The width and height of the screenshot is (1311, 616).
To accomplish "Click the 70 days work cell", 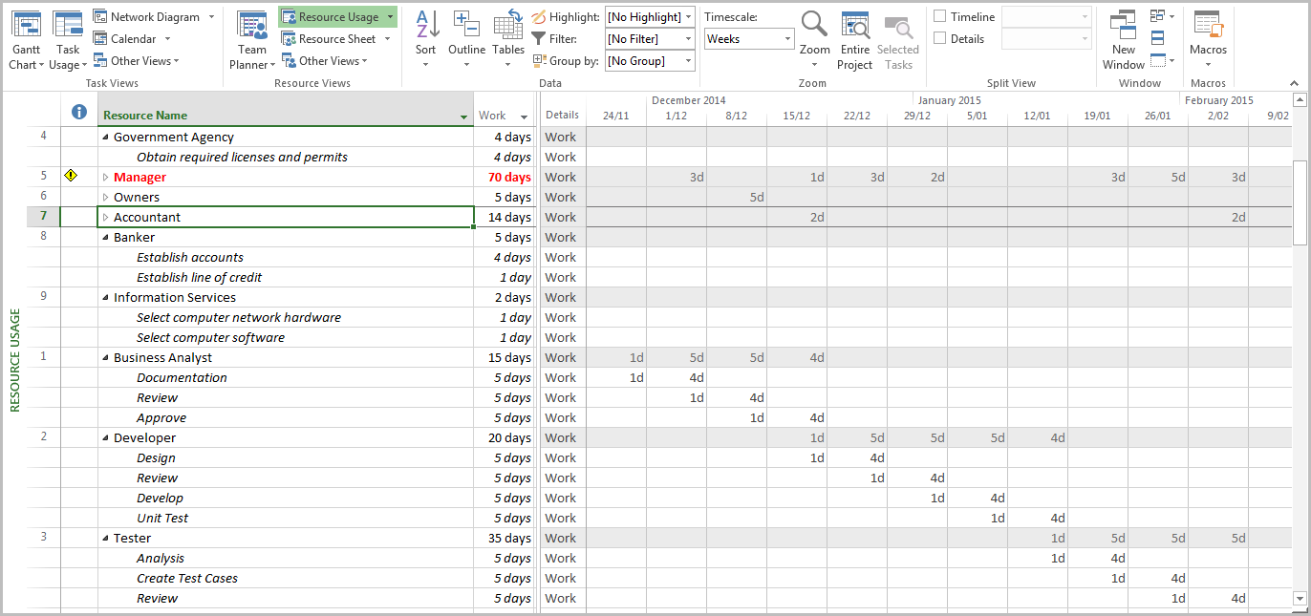I will 505,177.
